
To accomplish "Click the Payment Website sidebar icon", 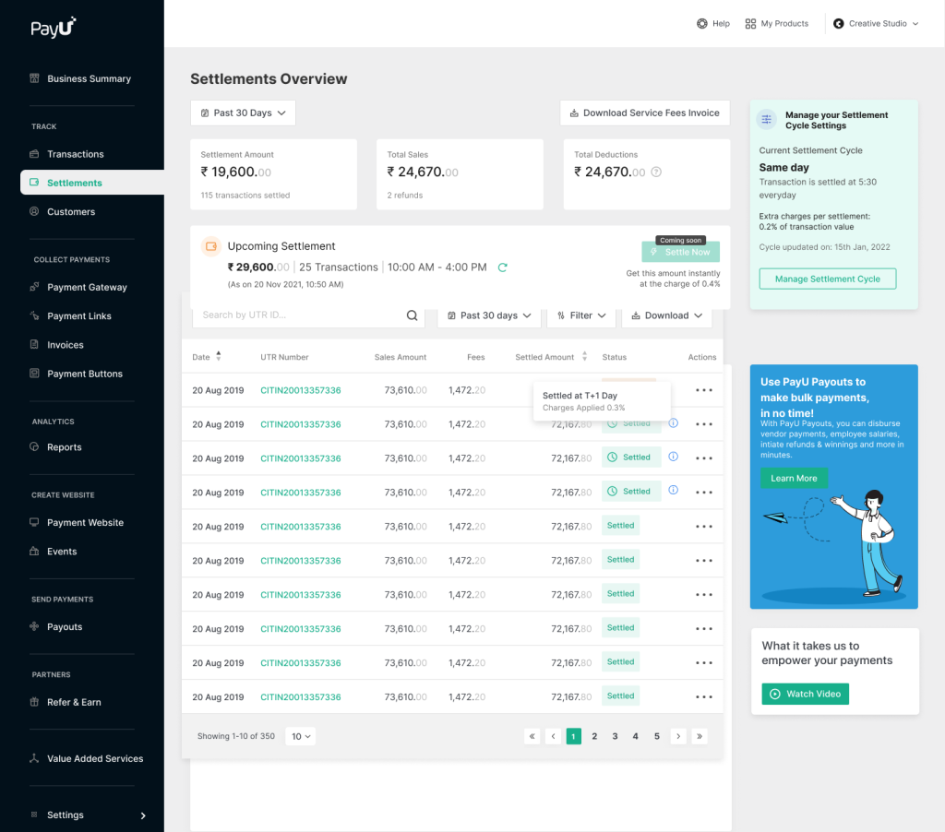I will (34, 522).
